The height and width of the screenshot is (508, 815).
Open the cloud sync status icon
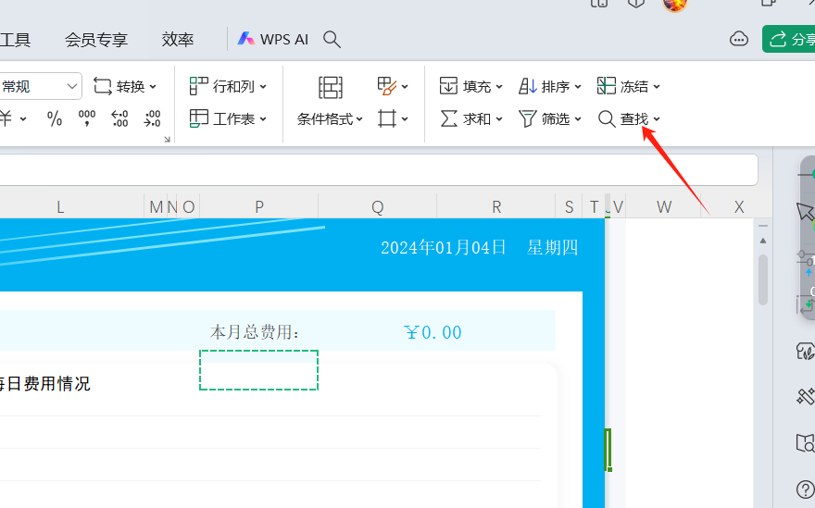[739, 40]
